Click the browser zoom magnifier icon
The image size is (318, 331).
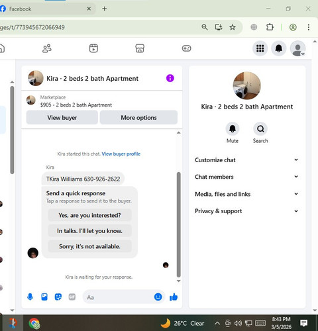pos(205,27)
